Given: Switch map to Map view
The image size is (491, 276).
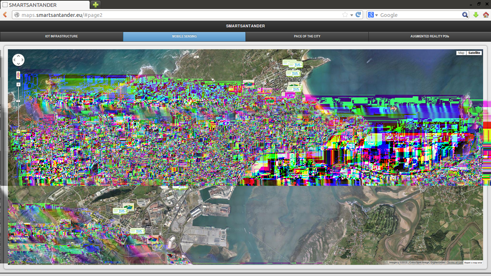Looking at the screenshot, I should point(461,53).
